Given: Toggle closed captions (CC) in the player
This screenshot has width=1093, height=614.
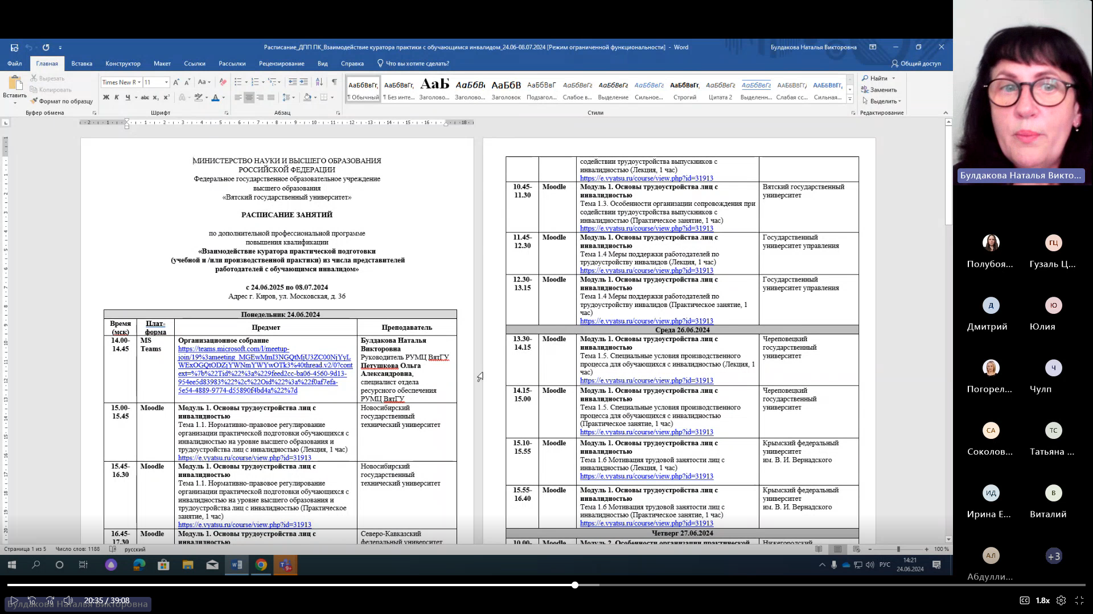Looking at the screenshot, I should 1024,600.
